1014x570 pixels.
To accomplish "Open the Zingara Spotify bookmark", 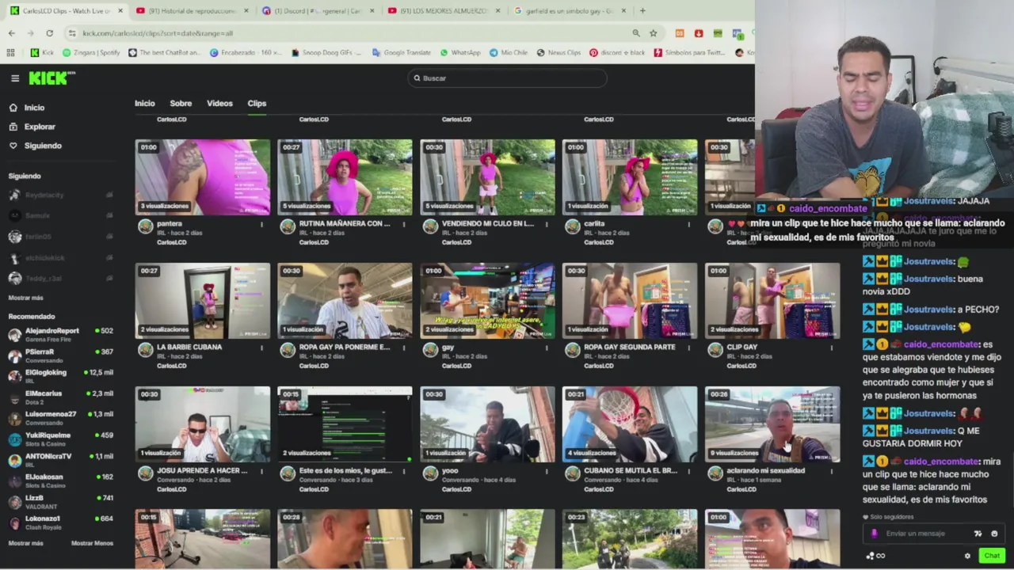I will (91, 52).
